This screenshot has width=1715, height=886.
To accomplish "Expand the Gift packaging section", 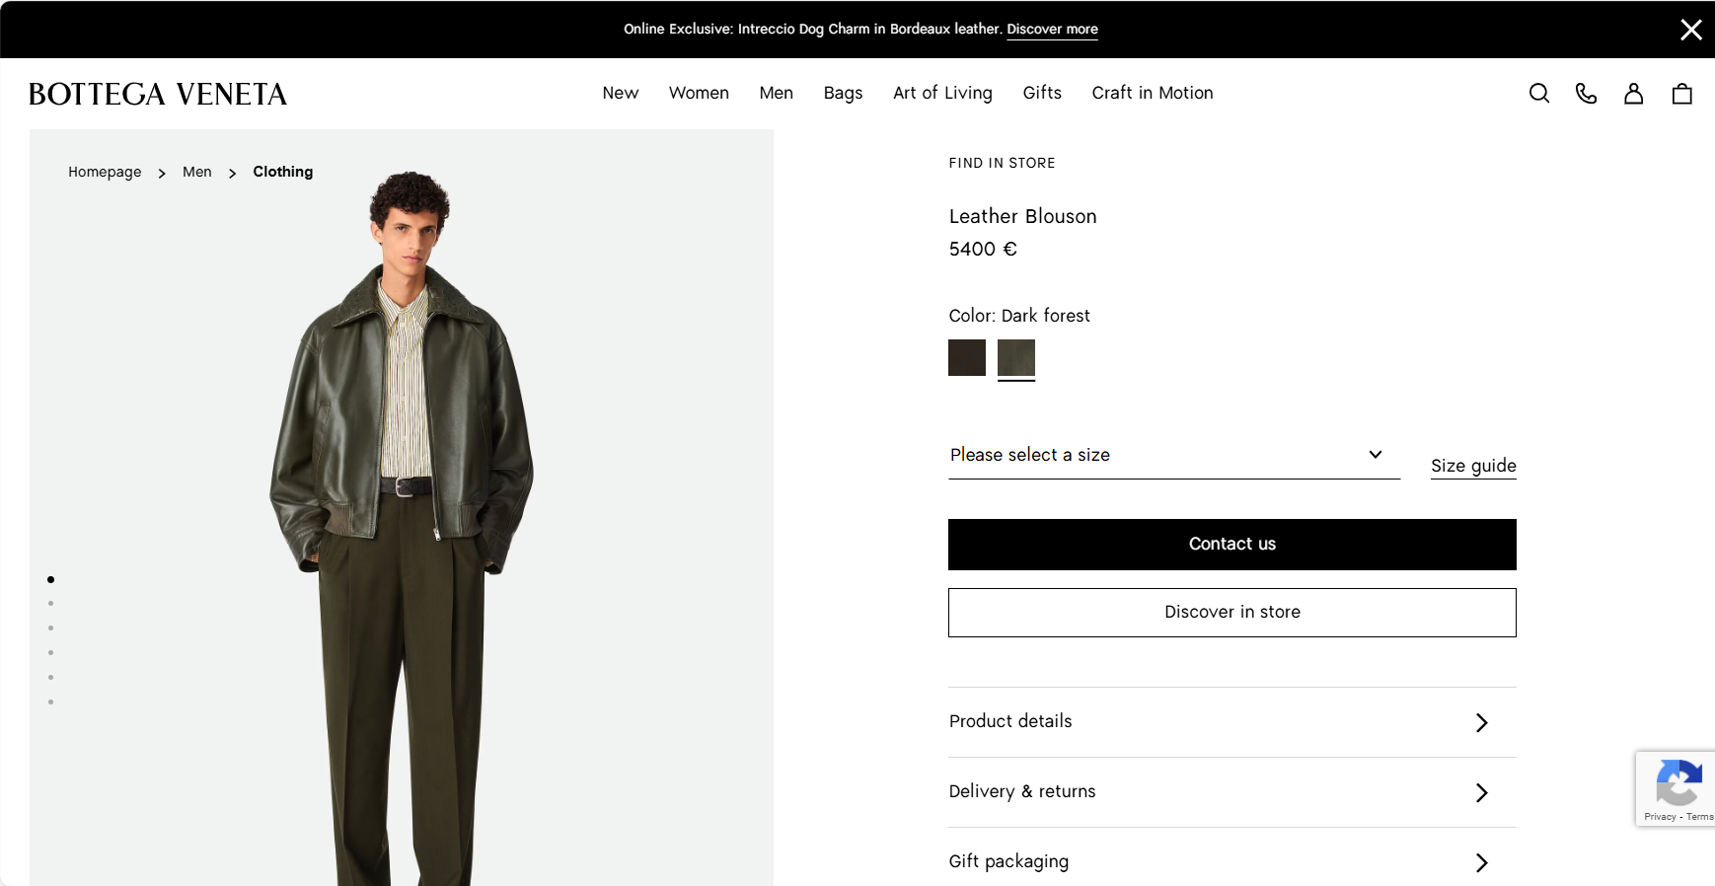I will tap(1231, 862).
